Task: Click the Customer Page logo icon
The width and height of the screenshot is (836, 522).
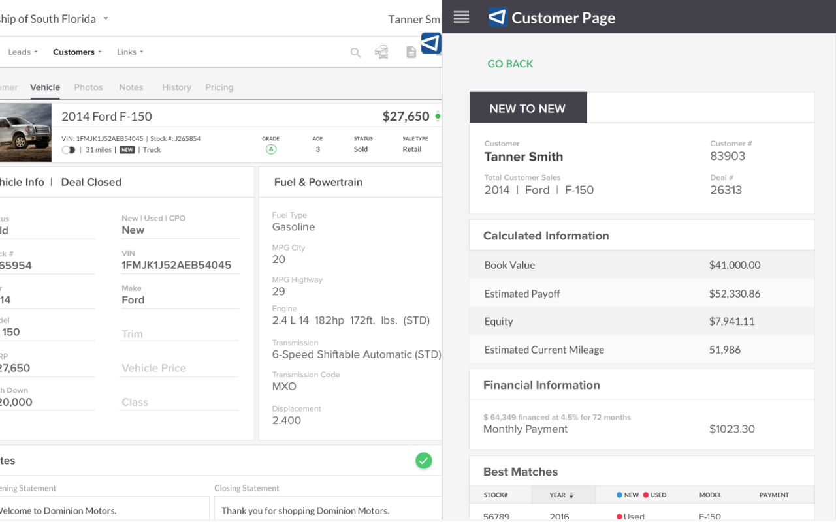Action: 498,17
